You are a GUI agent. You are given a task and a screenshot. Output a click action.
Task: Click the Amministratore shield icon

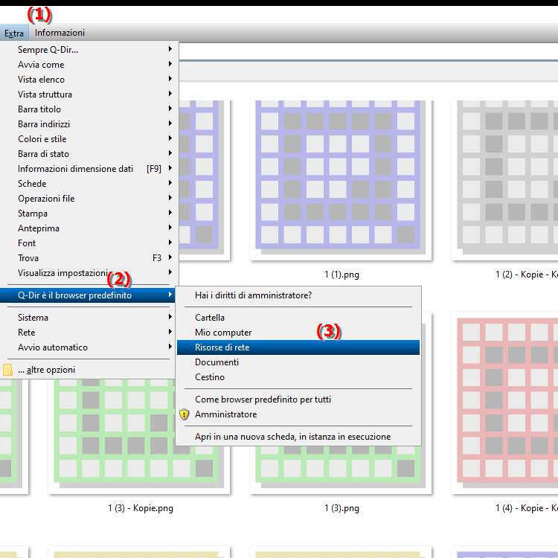pos(184,414)
